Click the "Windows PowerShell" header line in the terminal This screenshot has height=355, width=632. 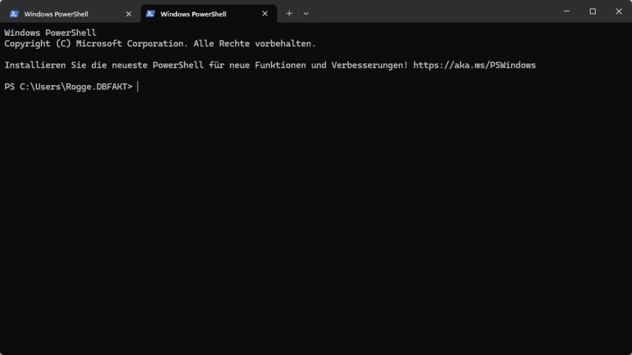click(x=51, y=33)
